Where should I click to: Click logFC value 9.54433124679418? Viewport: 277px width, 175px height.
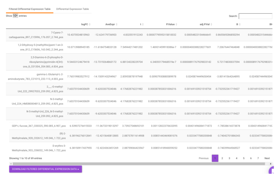[78, 62]
